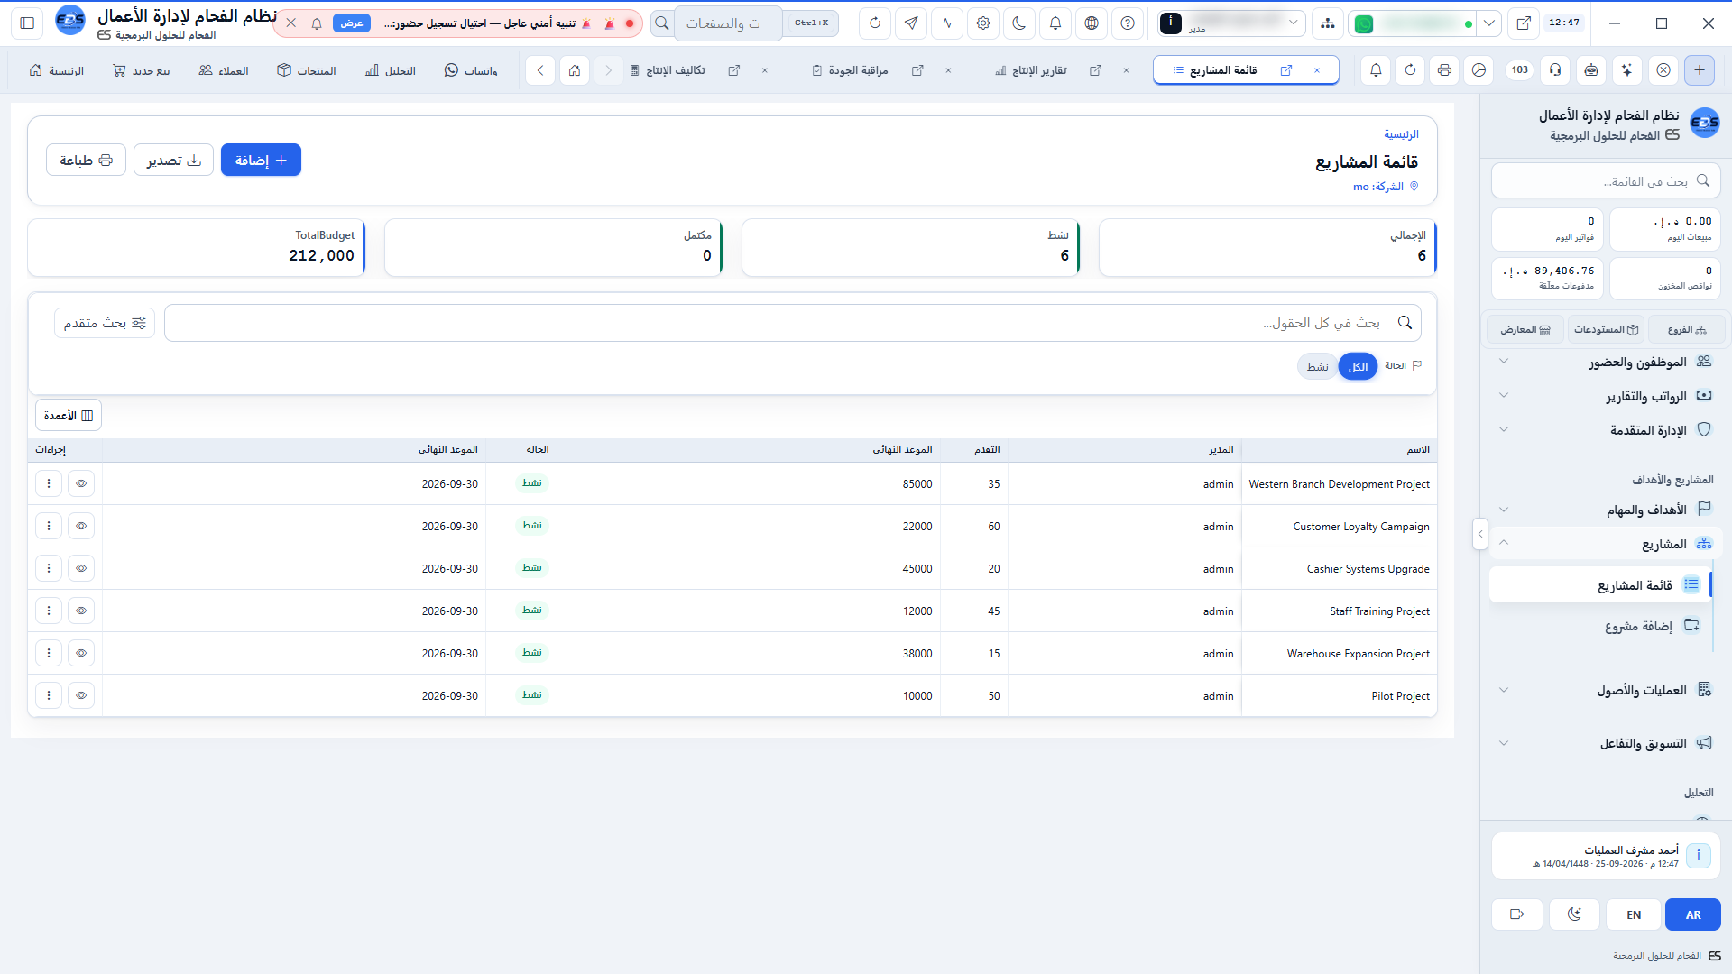Switch to تكاليف الإنتاج tab
The image size is (1732, 974).
676,70
